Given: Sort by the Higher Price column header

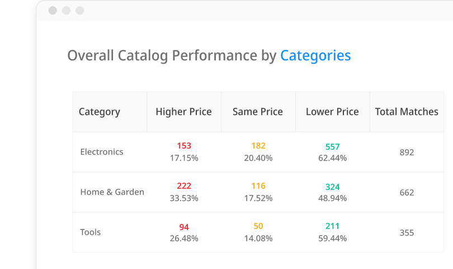Looking at the screenshot, I should coord(183,112).
